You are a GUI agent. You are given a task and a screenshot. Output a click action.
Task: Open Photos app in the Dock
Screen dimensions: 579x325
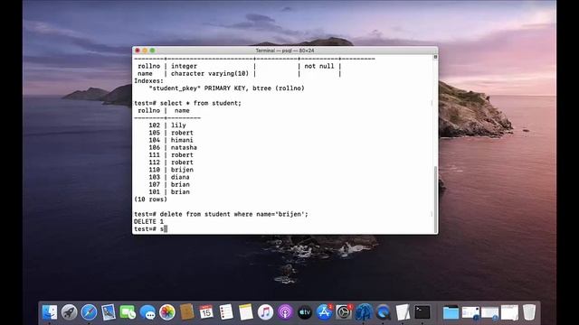coord(167,312)
